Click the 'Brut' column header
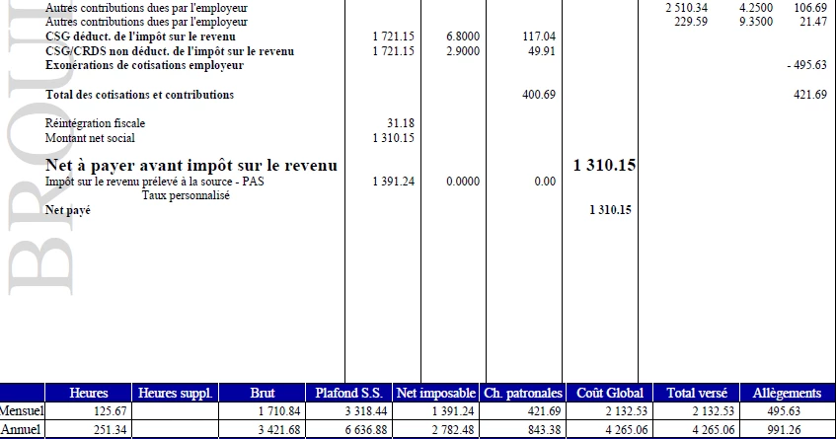Viewport: 837px width, 439px height. 263,393
